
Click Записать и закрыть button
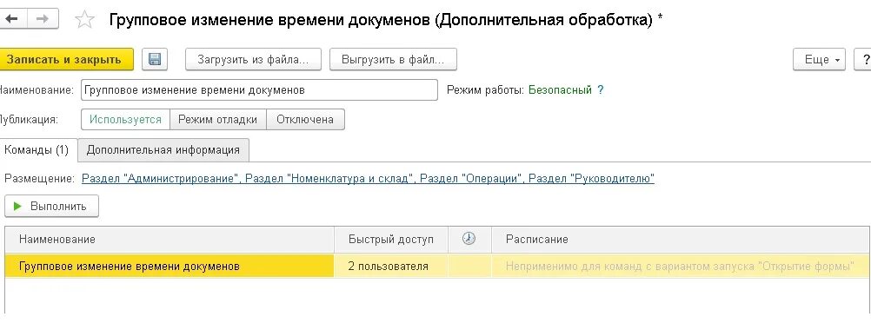[x=63, y=59]
